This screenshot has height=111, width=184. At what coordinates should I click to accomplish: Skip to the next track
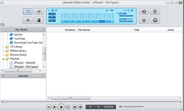68,107
